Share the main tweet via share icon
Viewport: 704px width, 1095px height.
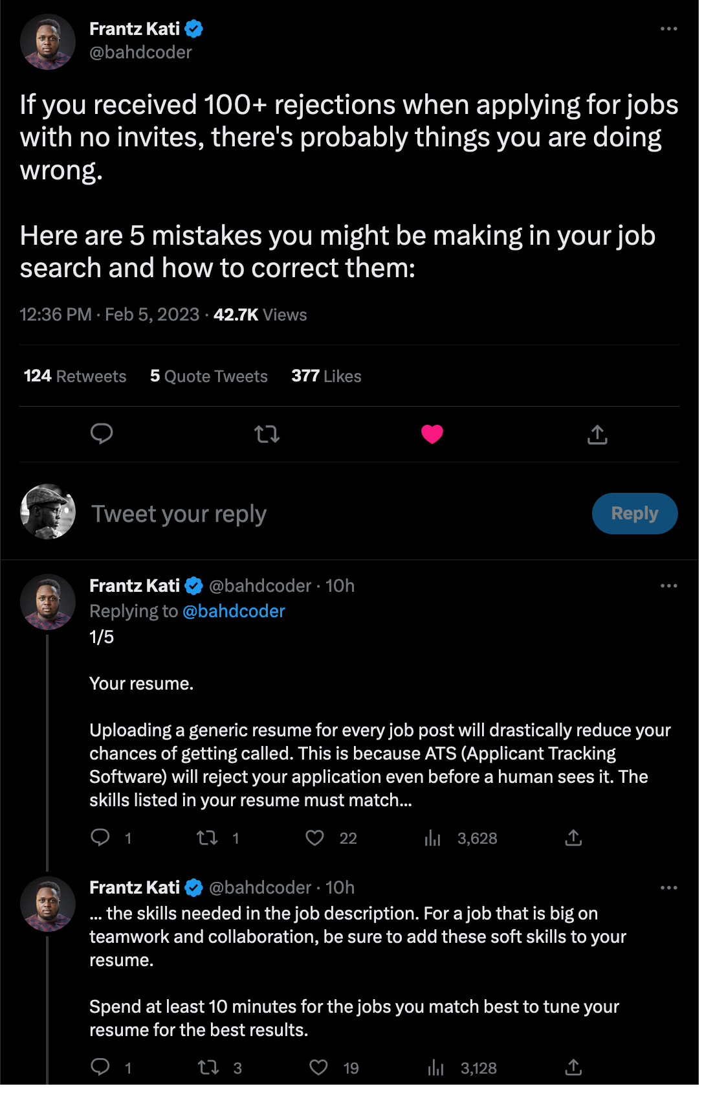click(x=597, y=435)
